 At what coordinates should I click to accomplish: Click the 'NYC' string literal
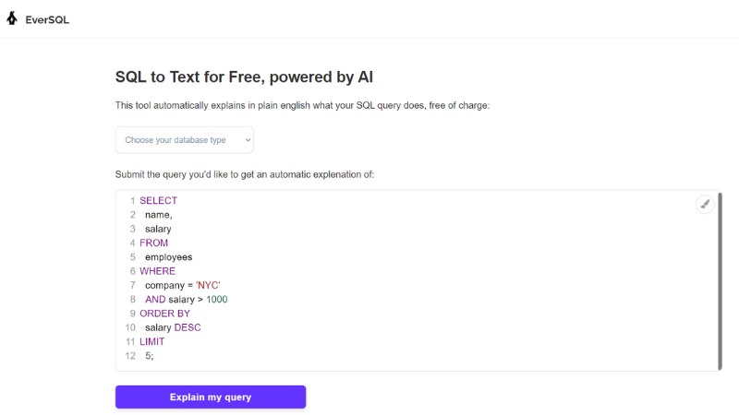pos(208,285)
